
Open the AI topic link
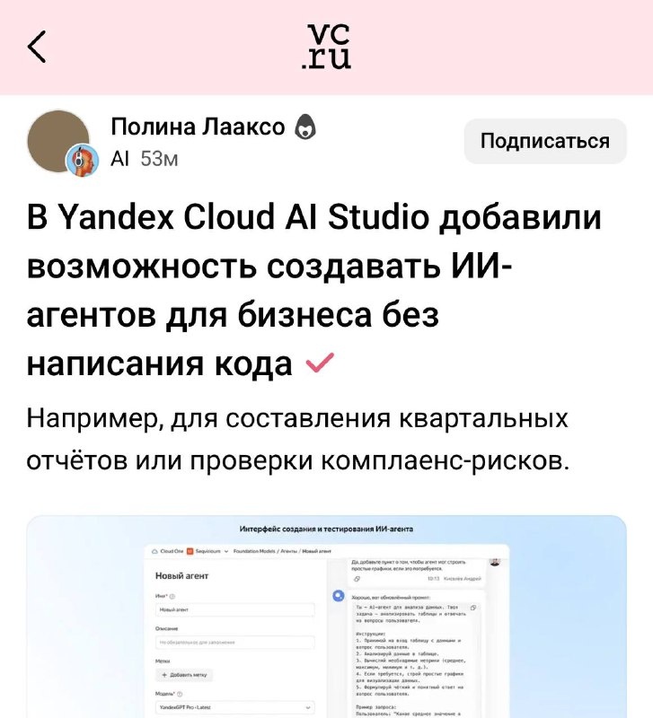click(120, 159)
